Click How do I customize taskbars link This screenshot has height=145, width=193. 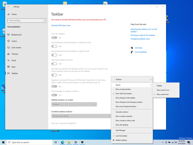click(x=64, y=123)
